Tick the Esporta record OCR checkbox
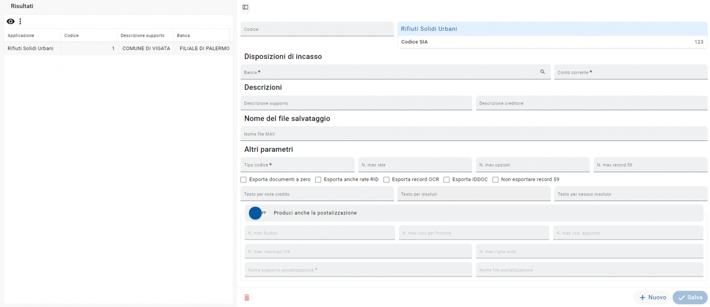 point(387,180)
